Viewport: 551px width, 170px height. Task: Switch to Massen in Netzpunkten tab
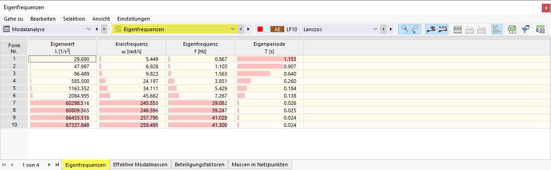[x=260, y=165]
